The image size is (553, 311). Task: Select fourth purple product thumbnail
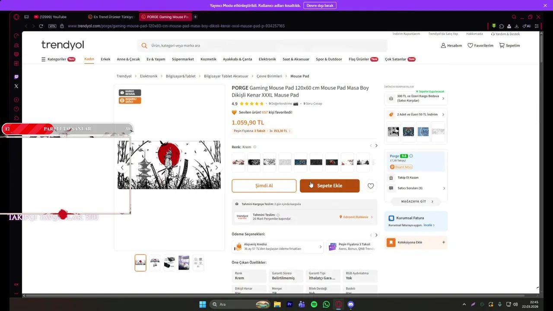tap(184, 263)
